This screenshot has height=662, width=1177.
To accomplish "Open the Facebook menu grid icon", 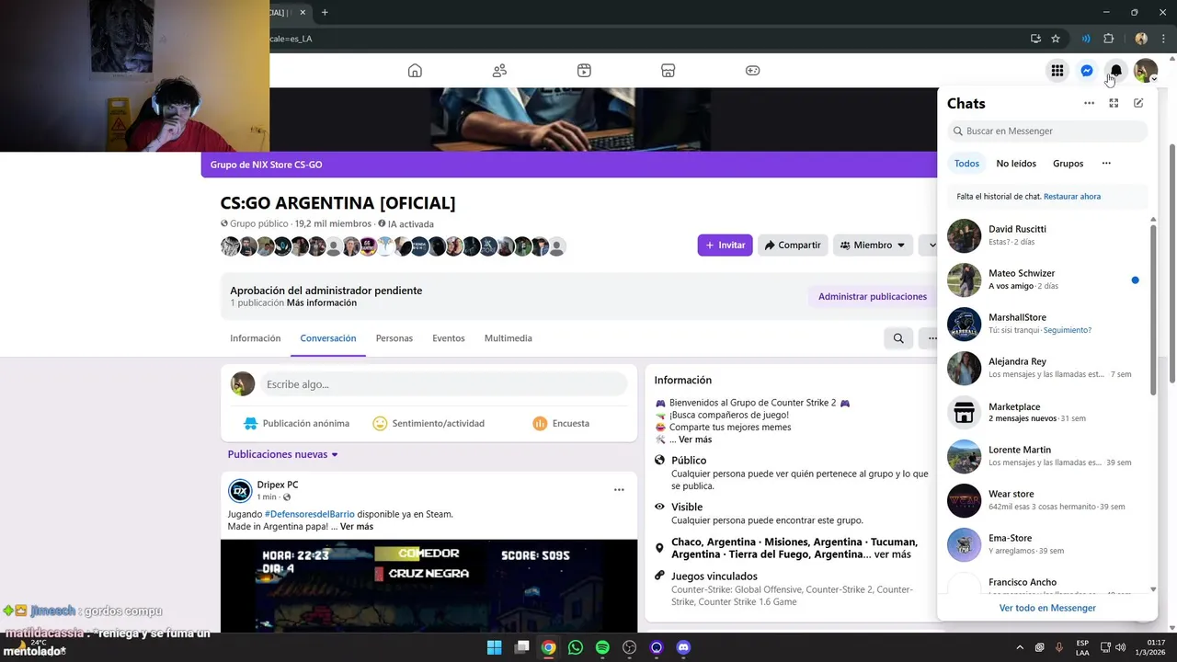I will coord(1057,71).
